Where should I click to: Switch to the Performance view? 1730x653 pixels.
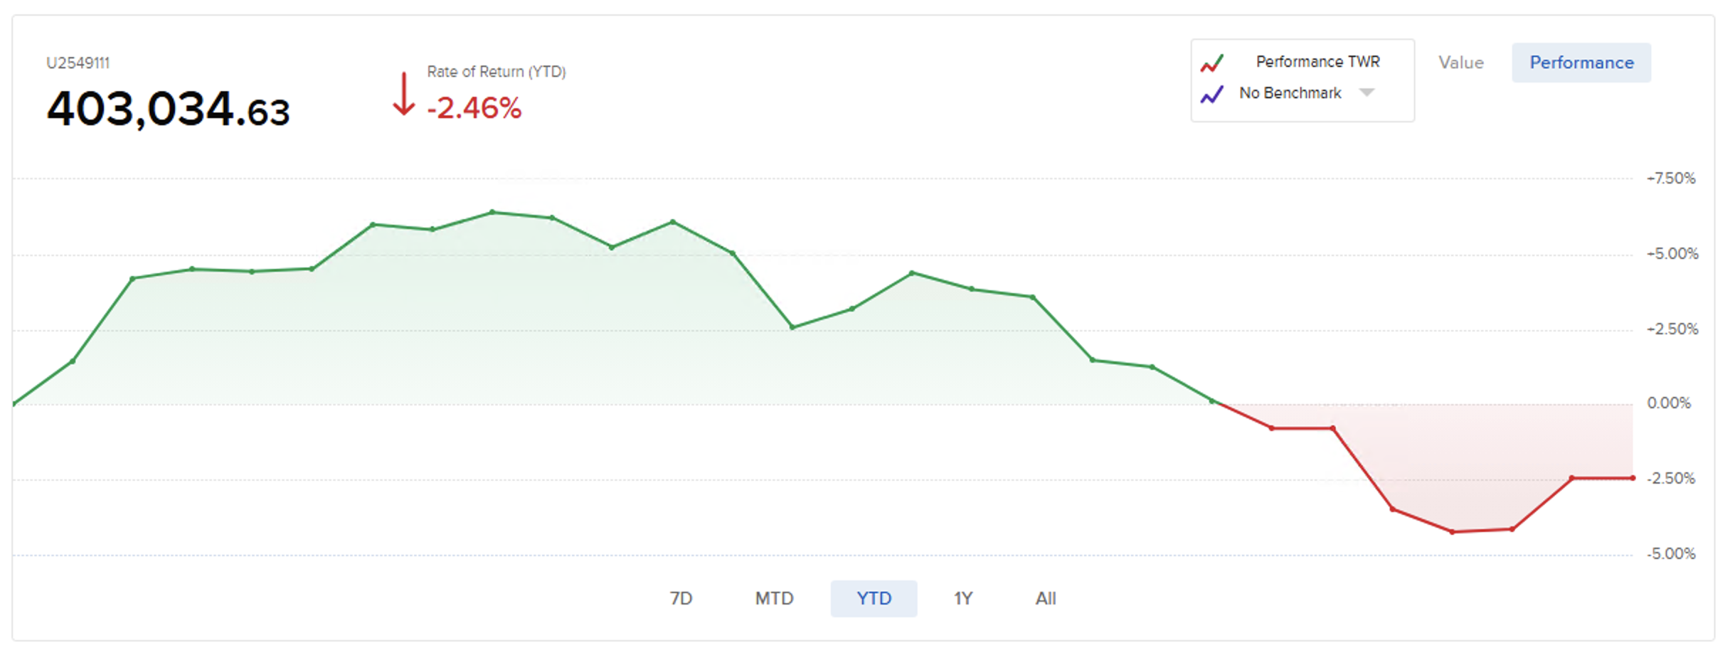(1581, 63)
